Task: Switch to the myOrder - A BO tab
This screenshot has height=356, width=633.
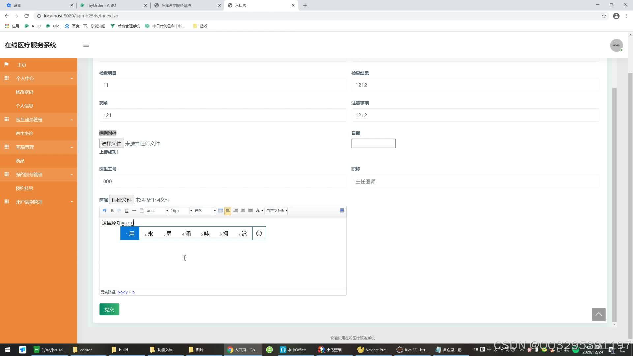Action: (x=113, y=5)
